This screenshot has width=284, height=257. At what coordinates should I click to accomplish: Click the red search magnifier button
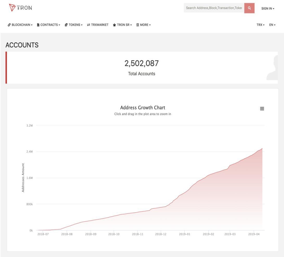pos(249,8)
